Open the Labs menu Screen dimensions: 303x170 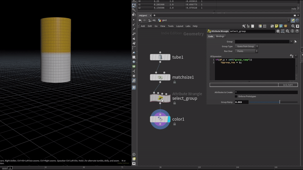(x=188, y=26)
